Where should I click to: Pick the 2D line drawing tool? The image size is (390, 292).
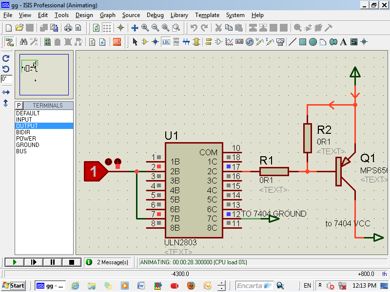coord(292,42)
